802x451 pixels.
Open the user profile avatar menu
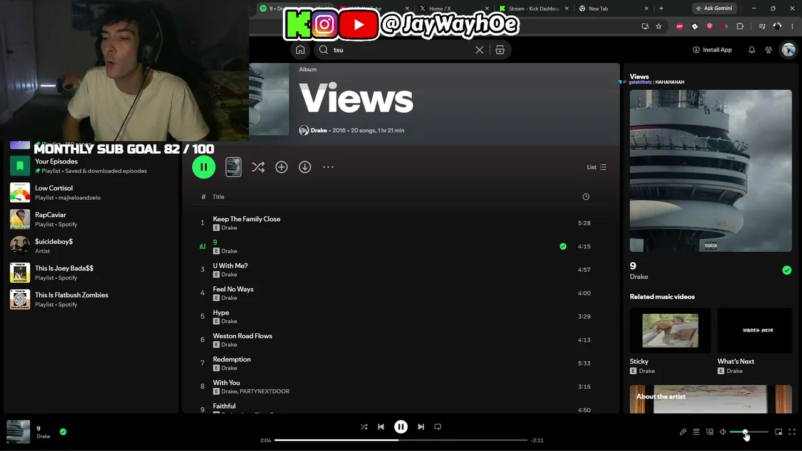(788, 50)
